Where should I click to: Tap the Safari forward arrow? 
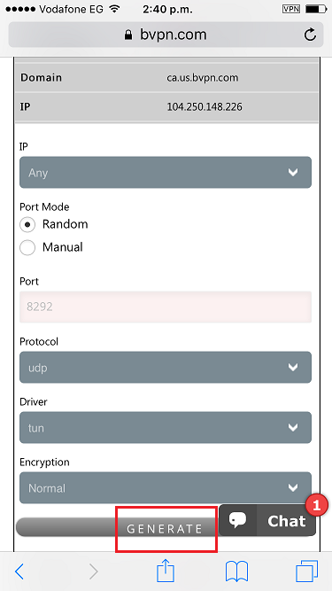pos(93,572)
